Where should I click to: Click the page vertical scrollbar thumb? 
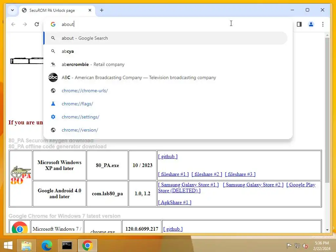[x=327, y=110]
